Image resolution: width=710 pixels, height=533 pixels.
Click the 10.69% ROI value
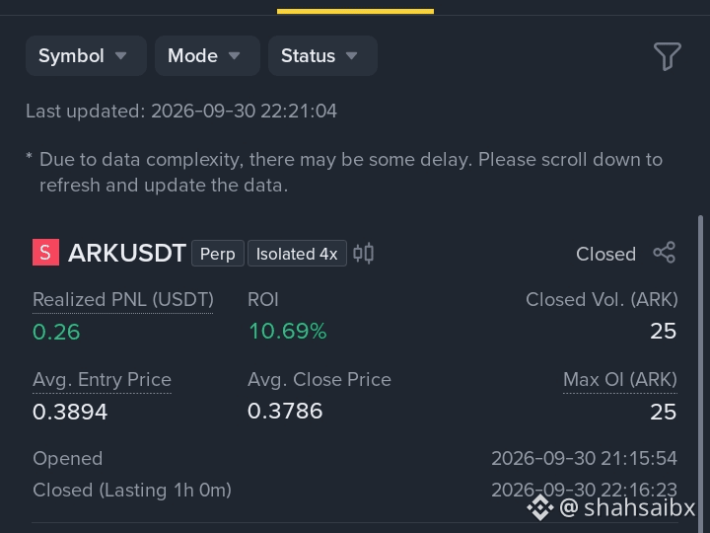click(x=288, y=332)
